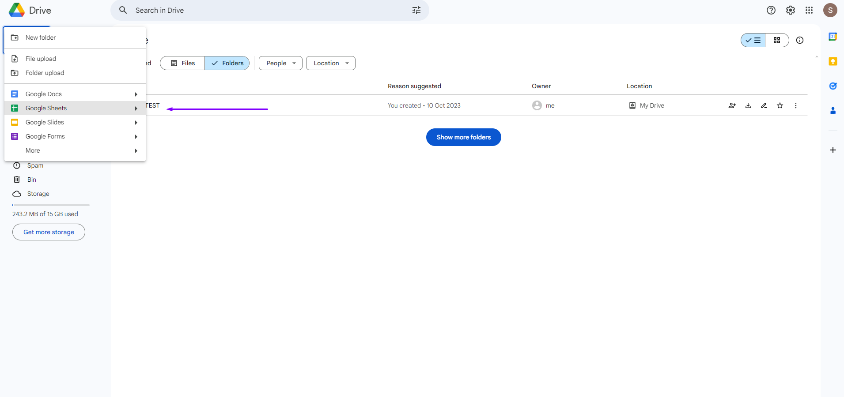Open the advanced search options icon
This screenshot has height=397, width=844.
(416, 10)
